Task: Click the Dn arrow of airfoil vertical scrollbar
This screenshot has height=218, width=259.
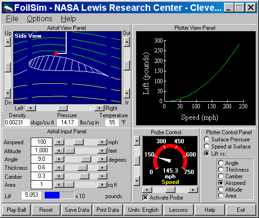Action: pyautogui.click(x=8, y=93)
